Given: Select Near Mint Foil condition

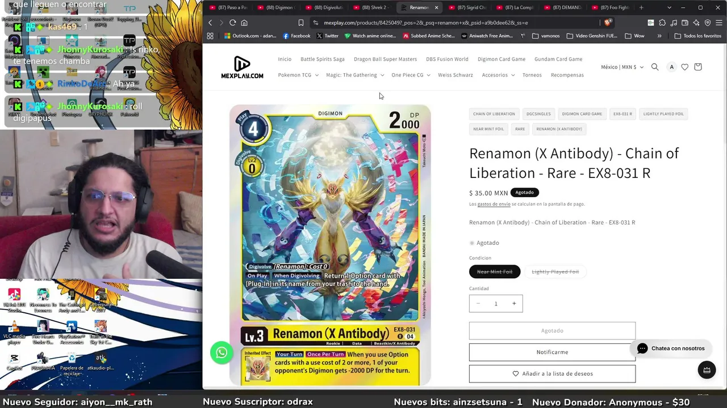Looking at the screenshot, I should 495,272.
